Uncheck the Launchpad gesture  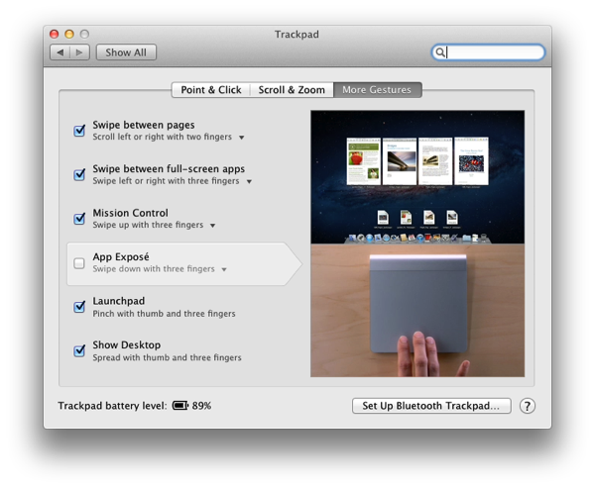[x=79, y=307]
